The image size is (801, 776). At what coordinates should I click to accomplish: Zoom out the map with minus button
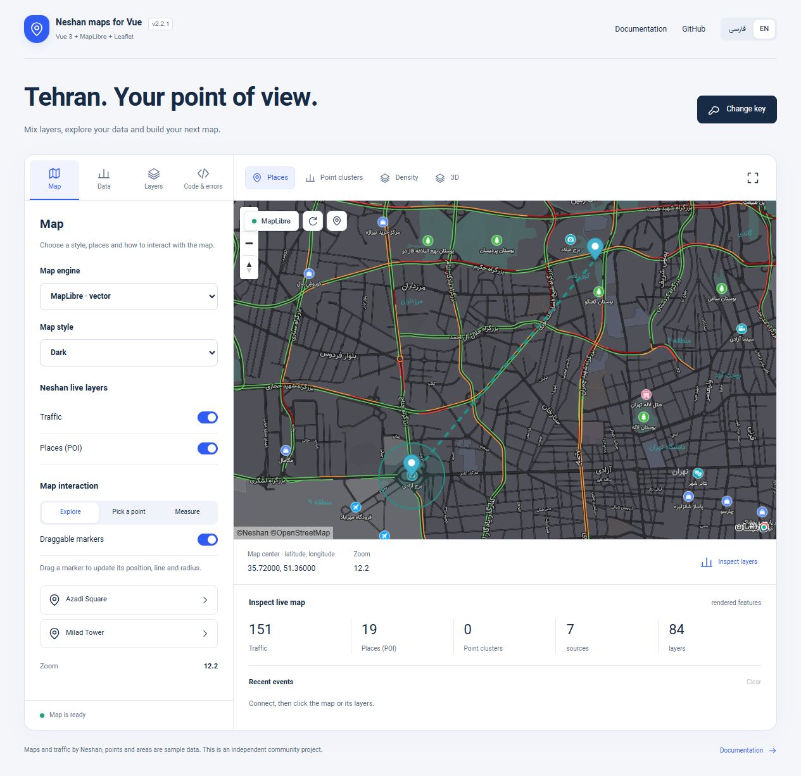(x=249, y=243)
